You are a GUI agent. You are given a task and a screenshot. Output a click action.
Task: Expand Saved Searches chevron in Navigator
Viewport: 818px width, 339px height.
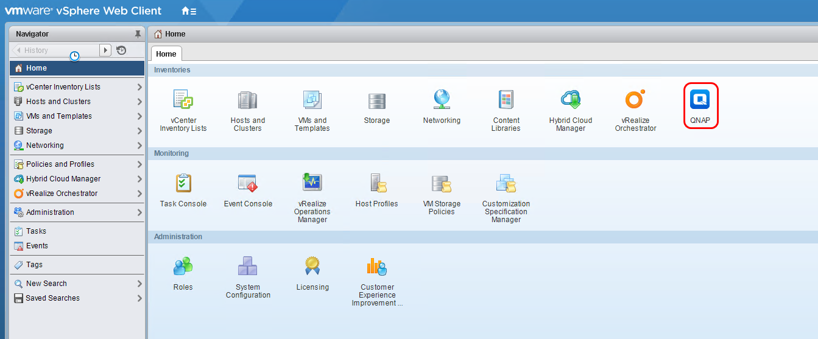(x=139, y=298)
